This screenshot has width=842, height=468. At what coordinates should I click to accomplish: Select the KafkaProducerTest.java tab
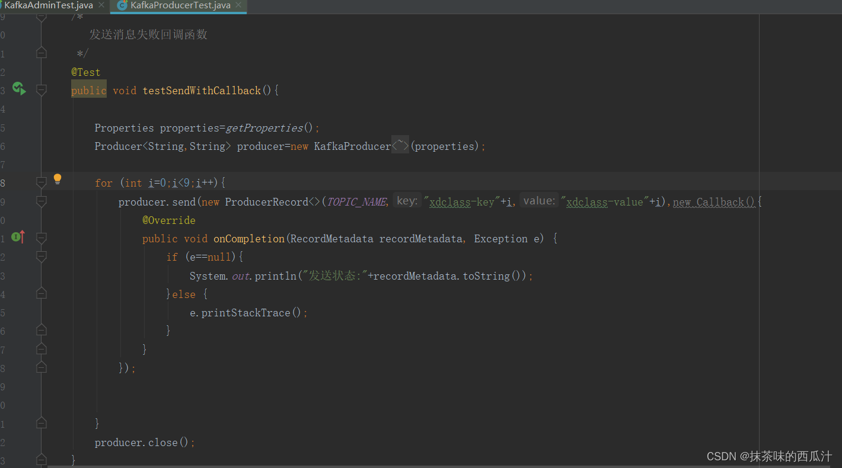180,5
